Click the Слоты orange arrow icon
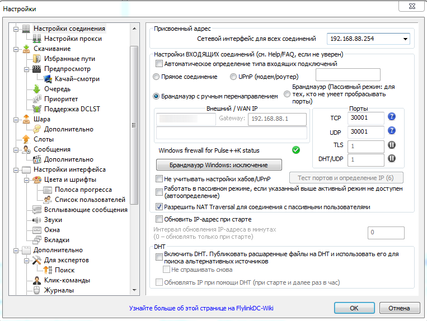Viewport: 427px width, 321px height. pos(26,139)
